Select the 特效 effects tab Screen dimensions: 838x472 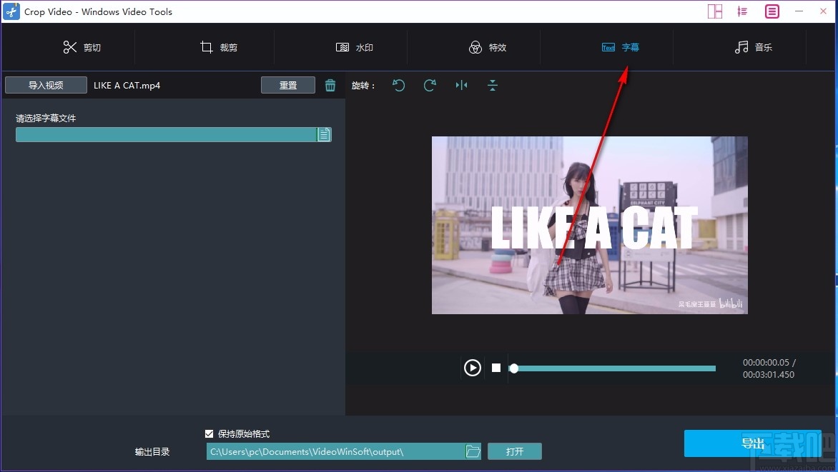488,47
